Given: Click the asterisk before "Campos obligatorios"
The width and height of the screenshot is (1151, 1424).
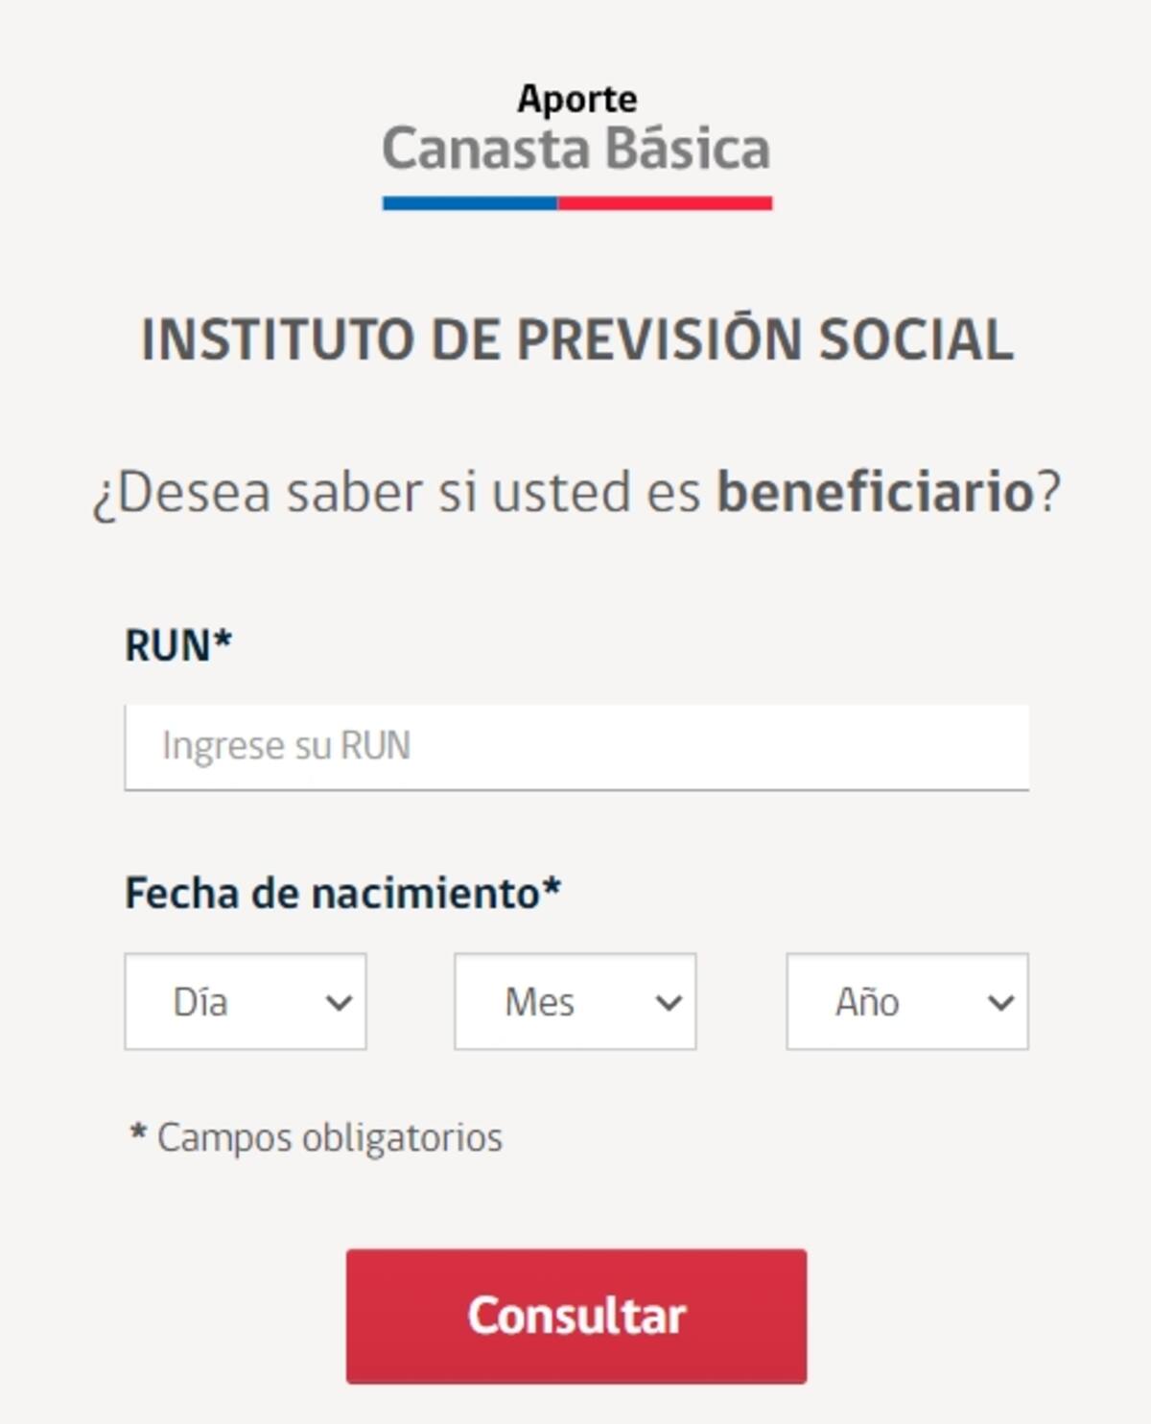Looking at the screenshot, I should point(138,1134).
